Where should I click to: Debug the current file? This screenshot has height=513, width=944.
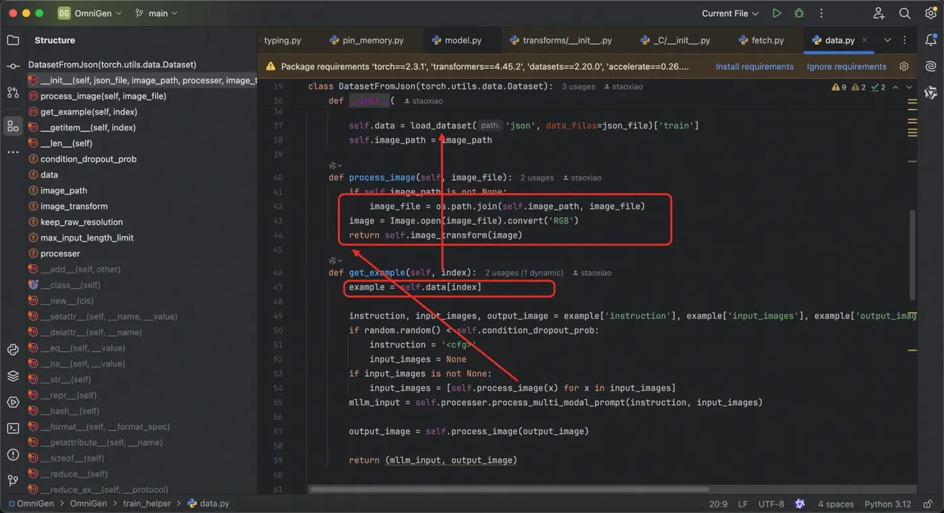coord(799,13)
